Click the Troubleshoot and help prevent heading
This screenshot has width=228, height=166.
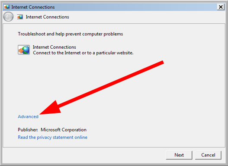pos(71,34)
